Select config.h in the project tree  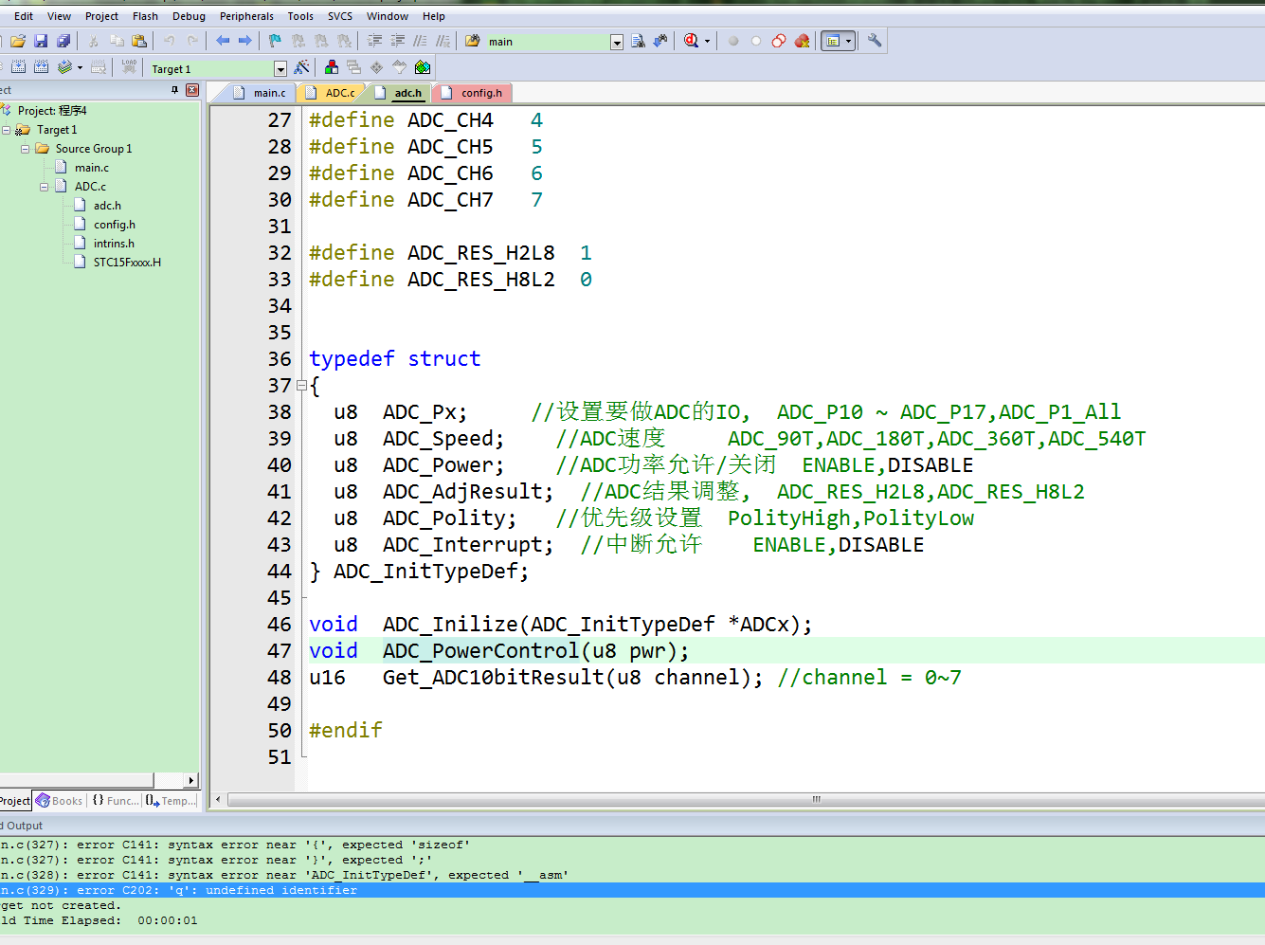click(x=115, y=225)
